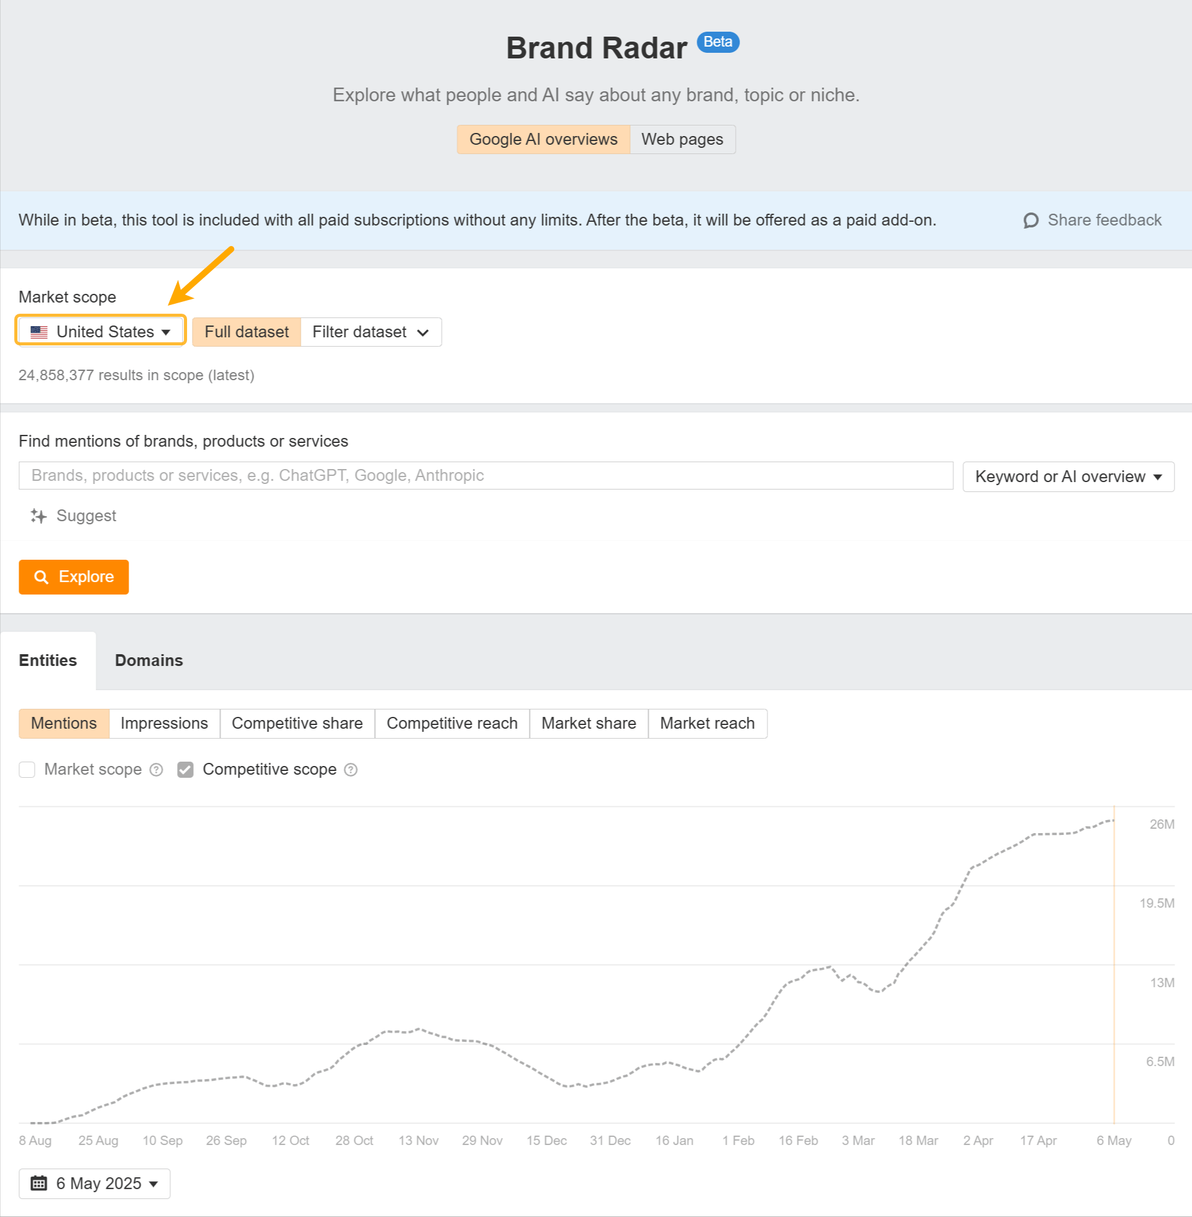
Task: Switch to Web pages mode
Action: [x=682, y=139]
